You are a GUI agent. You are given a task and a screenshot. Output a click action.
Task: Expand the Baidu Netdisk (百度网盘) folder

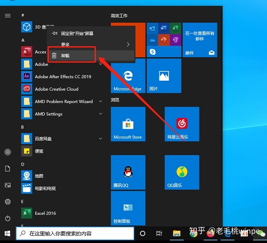[x=100, y=138]
